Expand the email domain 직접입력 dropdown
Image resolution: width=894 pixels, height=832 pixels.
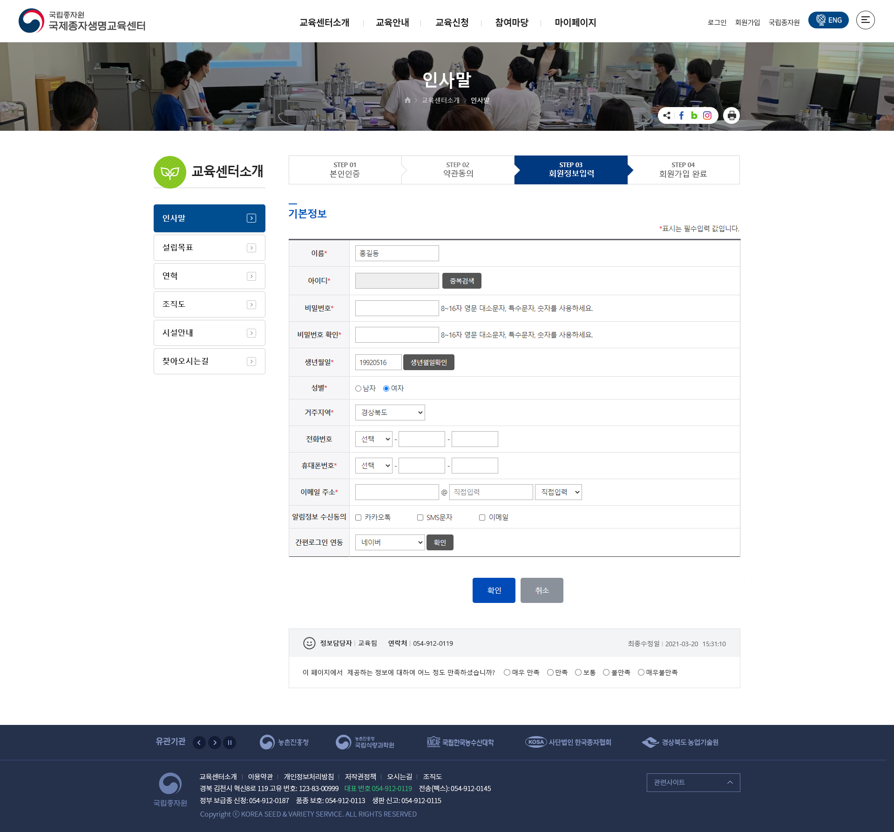pos(558,492)
